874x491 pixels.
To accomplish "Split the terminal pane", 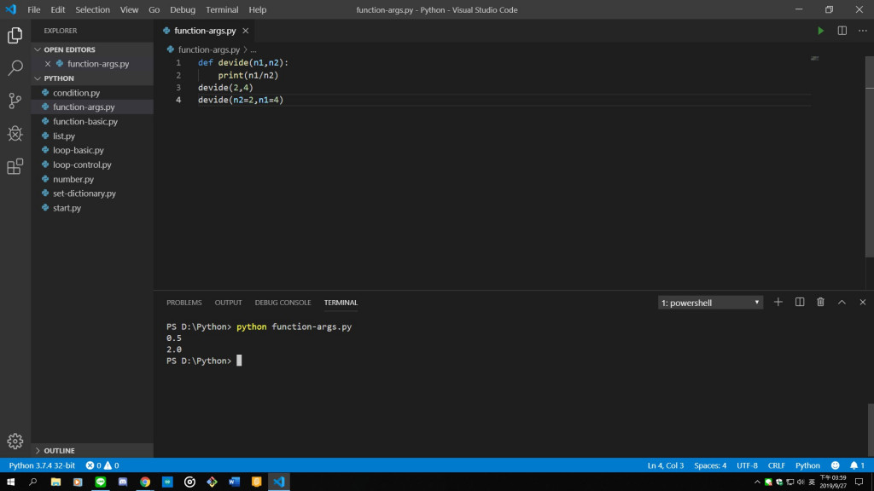I will [x=800, y=303].
